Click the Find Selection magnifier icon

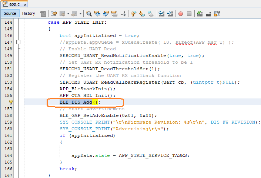point(89,14)
